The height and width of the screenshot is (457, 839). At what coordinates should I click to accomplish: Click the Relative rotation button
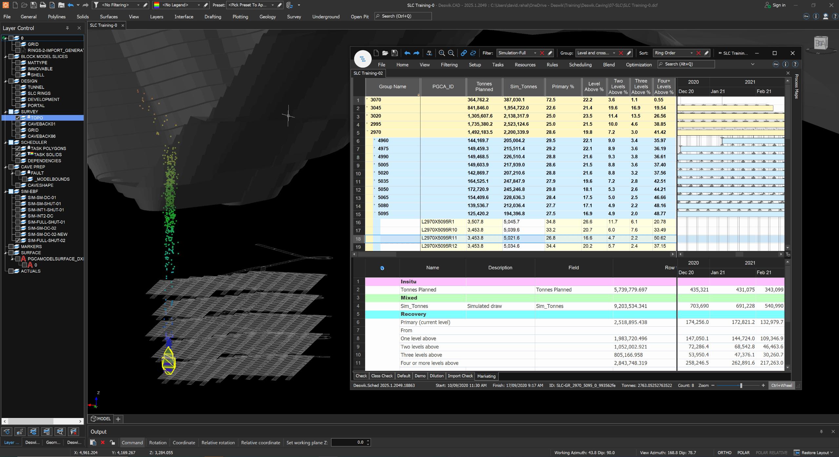218,443
